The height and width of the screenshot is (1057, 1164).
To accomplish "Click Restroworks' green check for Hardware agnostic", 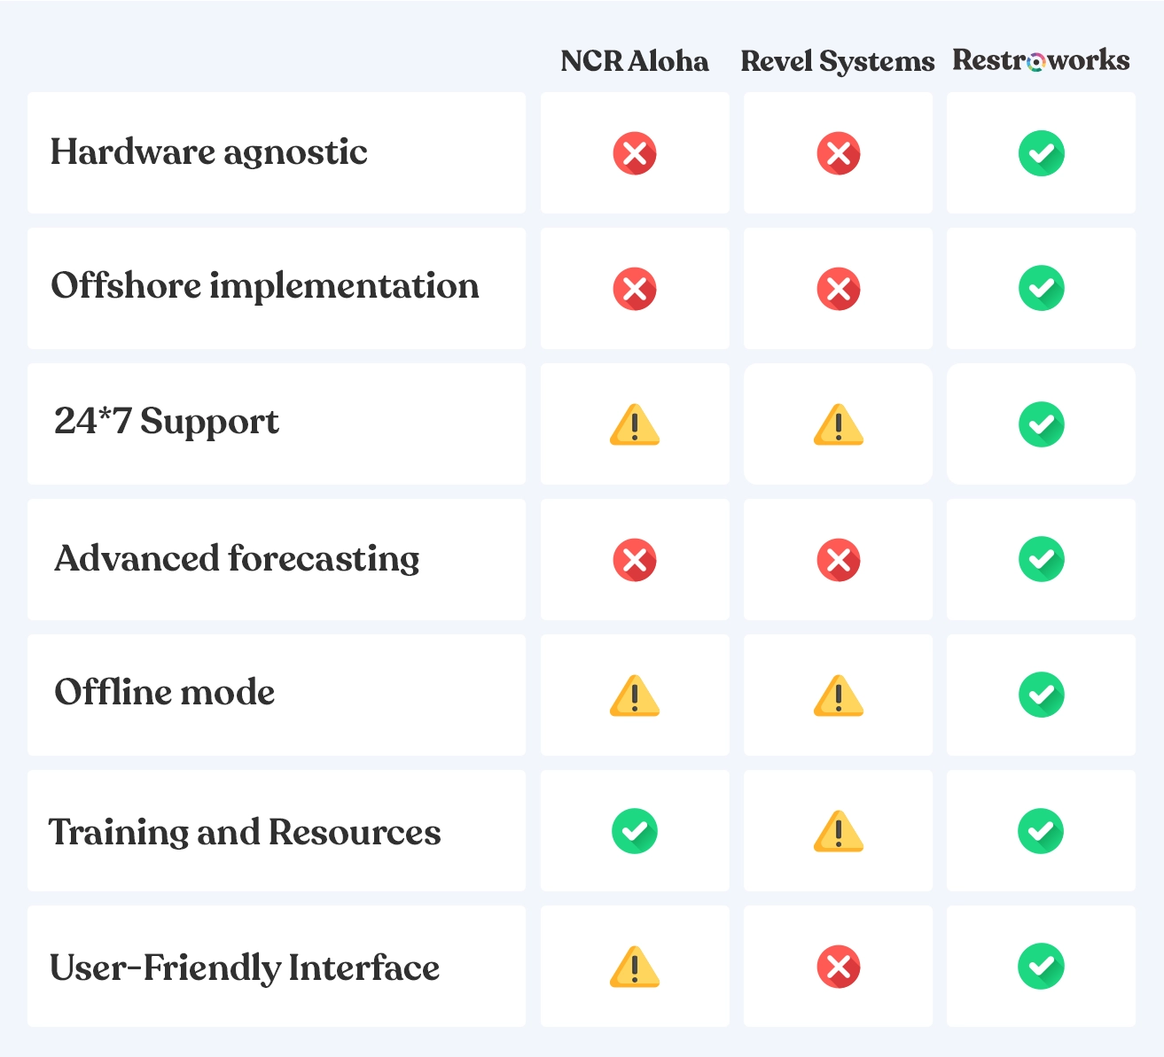I will [1041, 153].
